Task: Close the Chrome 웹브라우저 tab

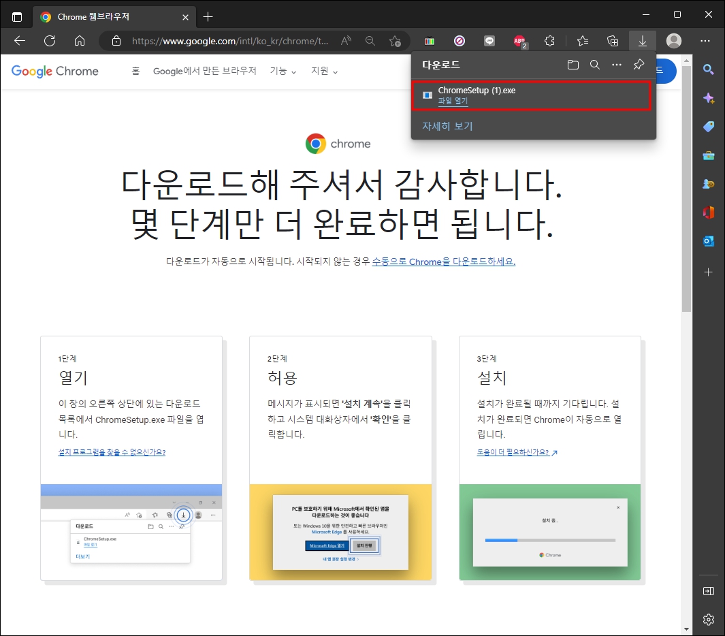Action: tap(185, 17)
